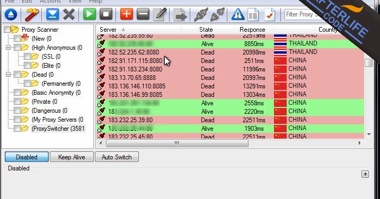Sort by the Server column header
The width and height of the screenshot is (380, 199).
click(x=138, y=30)
